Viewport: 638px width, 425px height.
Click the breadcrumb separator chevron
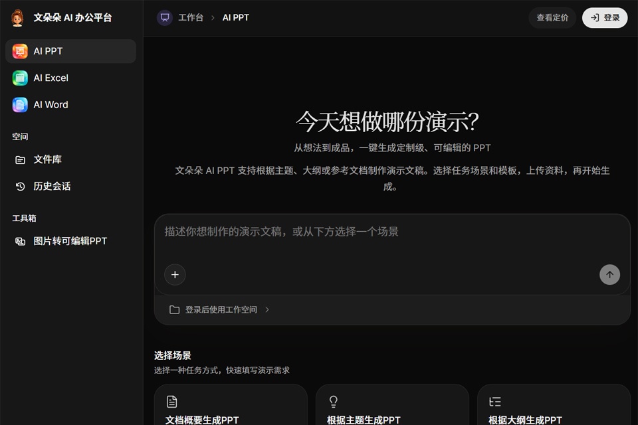213,18
